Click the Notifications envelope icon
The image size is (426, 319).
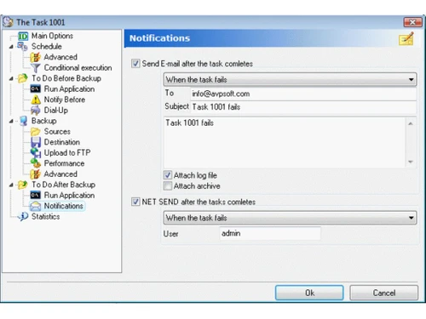[x=36, y=206]
